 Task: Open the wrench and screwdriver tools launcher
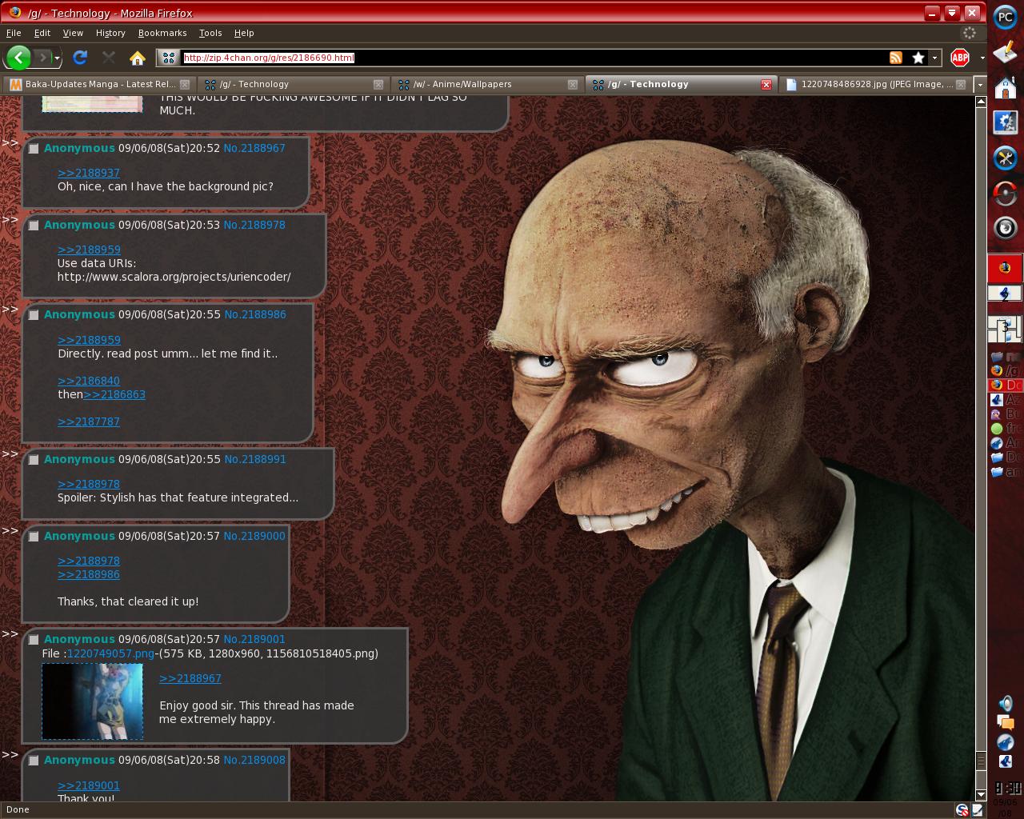[1005, 158]
